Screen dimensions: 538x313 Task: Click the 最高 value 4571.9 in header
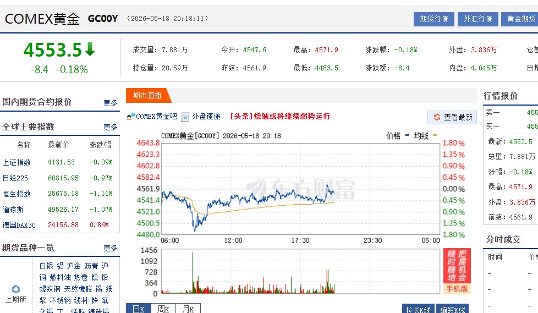point(327,50)
